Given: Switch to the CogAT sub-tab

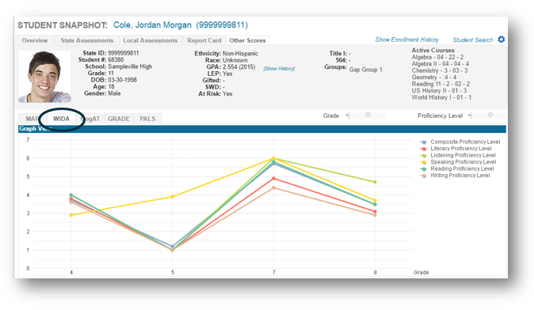Looking at the screenshot, I should (90, 119).
